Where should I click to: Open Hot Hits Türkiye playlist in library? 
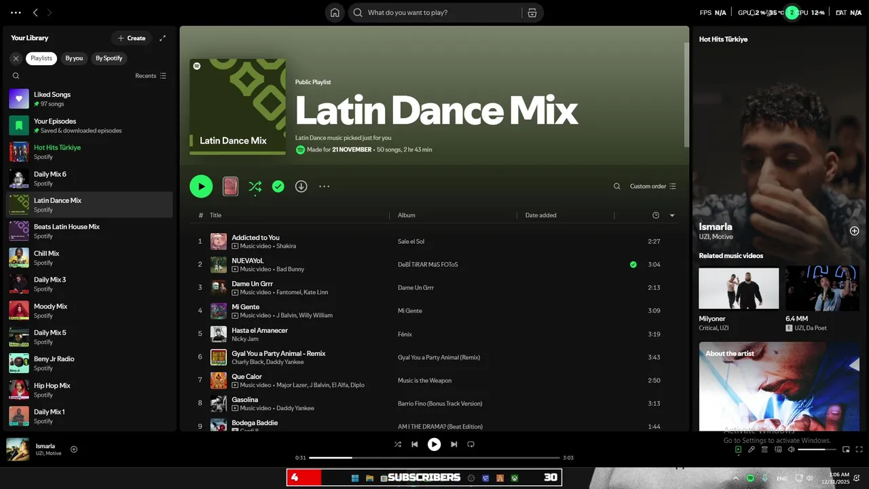pos(89,152)
